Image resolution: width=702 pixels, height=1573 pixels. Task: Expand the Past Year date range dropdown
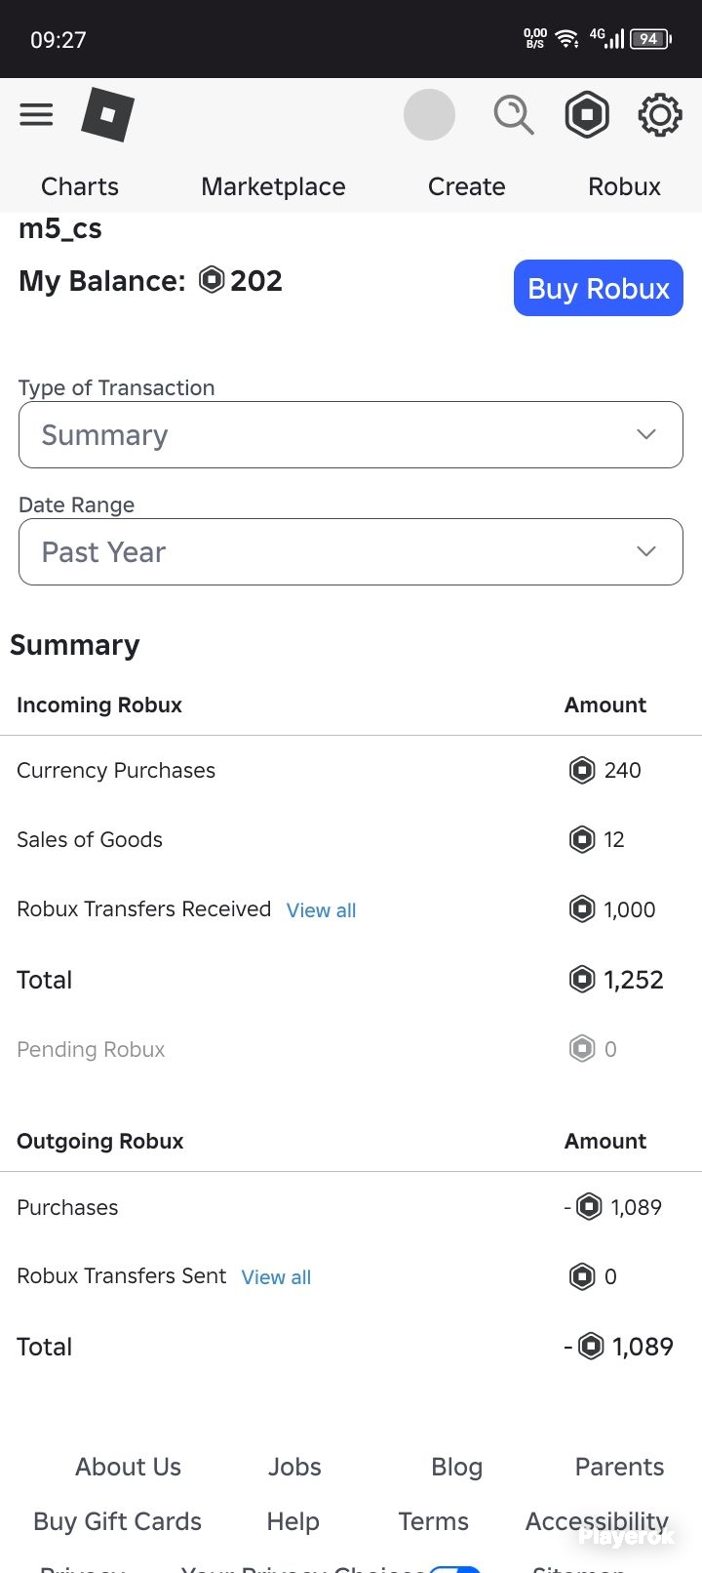point(351,551)
